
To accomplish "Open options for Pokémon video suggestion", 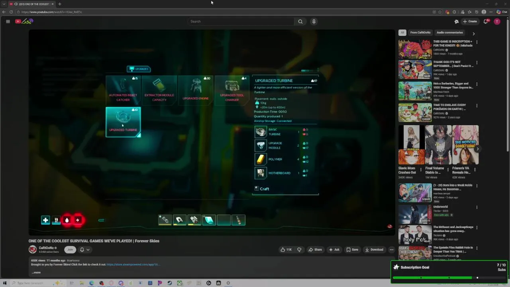I will [477, 106].
